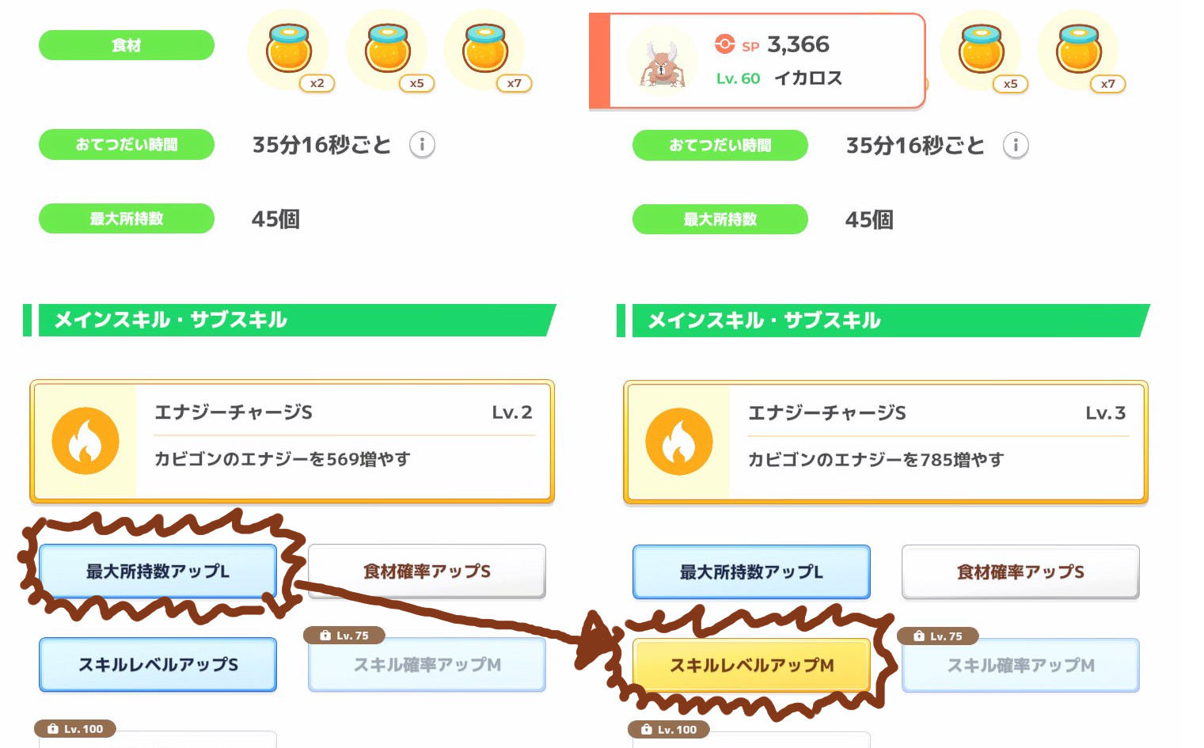
Task: Select the yellow スキルレベルアップM sub skill
Action: pyautogui.click(x=751, y=665)
